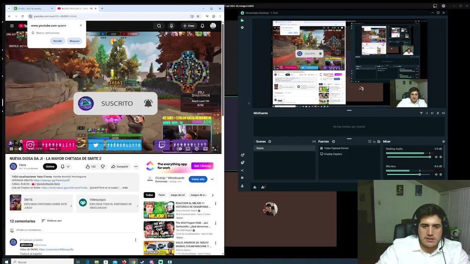Reload the YouTube page in Chrome

[x=22, y=16]
